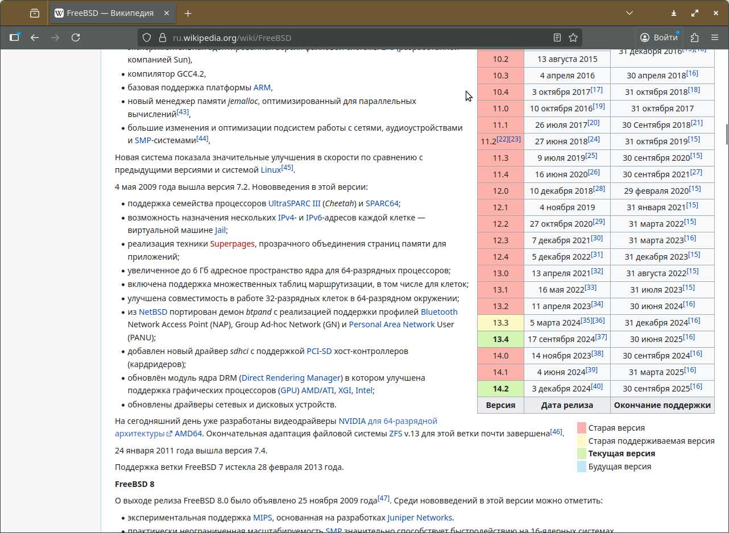729x533 pixels.
Task: Open the Direct Rendering Manager link
Action: pos(291,378)
